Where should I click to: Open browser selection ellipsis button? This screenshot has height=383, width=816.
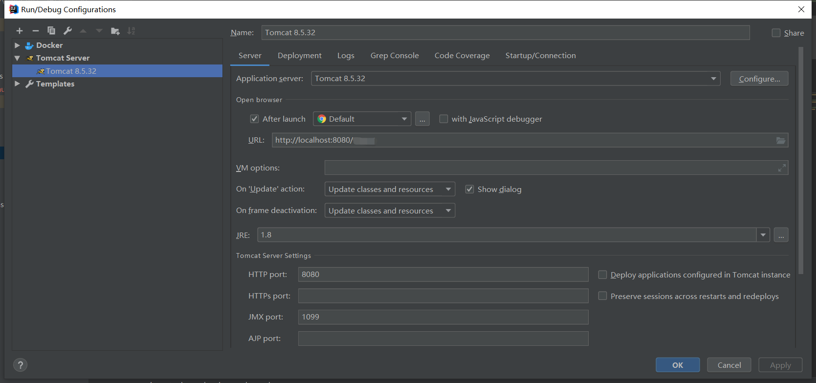pyautogui.click(x=422, y=119)
